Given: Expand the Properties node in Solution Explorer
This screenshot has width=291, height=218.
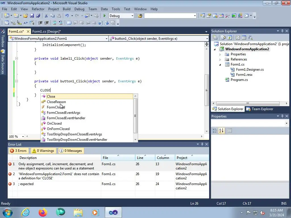Looking at the screenshot, I should 220,54.
